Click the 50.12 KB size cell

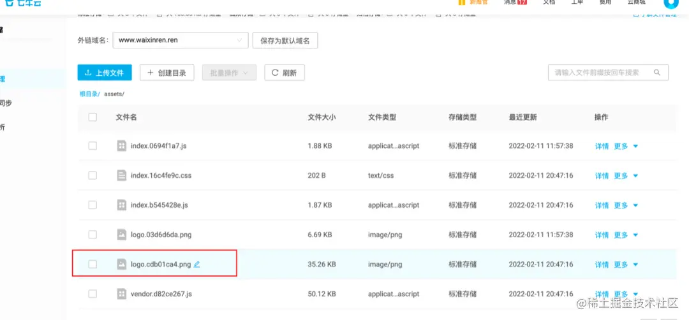click(322, 294)
